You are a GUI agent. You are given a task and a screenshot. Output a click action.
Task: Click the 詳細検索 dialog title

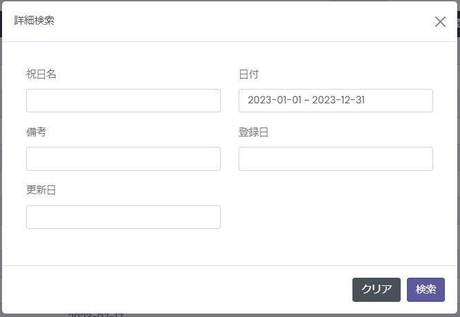[x=34, y=21]
